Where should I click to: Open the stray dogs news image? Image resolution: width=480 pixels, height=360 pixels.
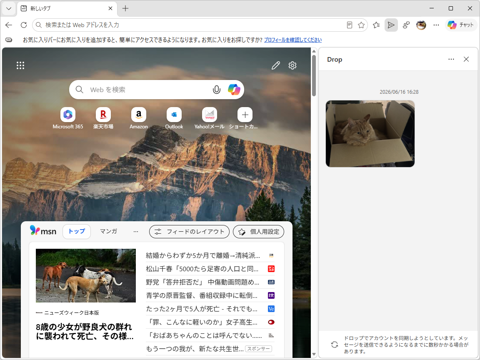tap(86, 275)
